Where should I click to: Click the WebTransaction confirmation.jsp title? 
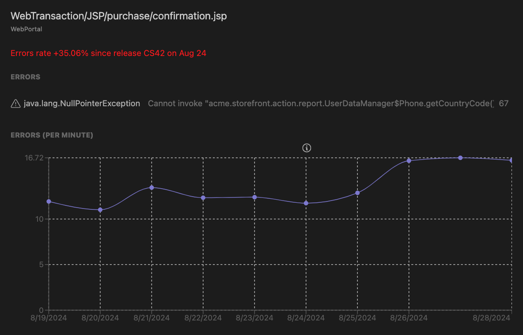pos(119,16)
